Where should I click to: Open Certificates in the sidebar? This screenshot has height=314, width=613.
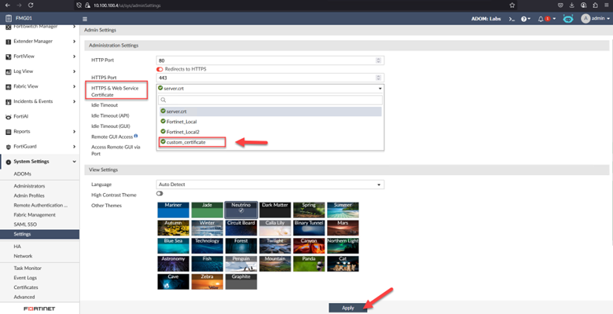[26, 287]
